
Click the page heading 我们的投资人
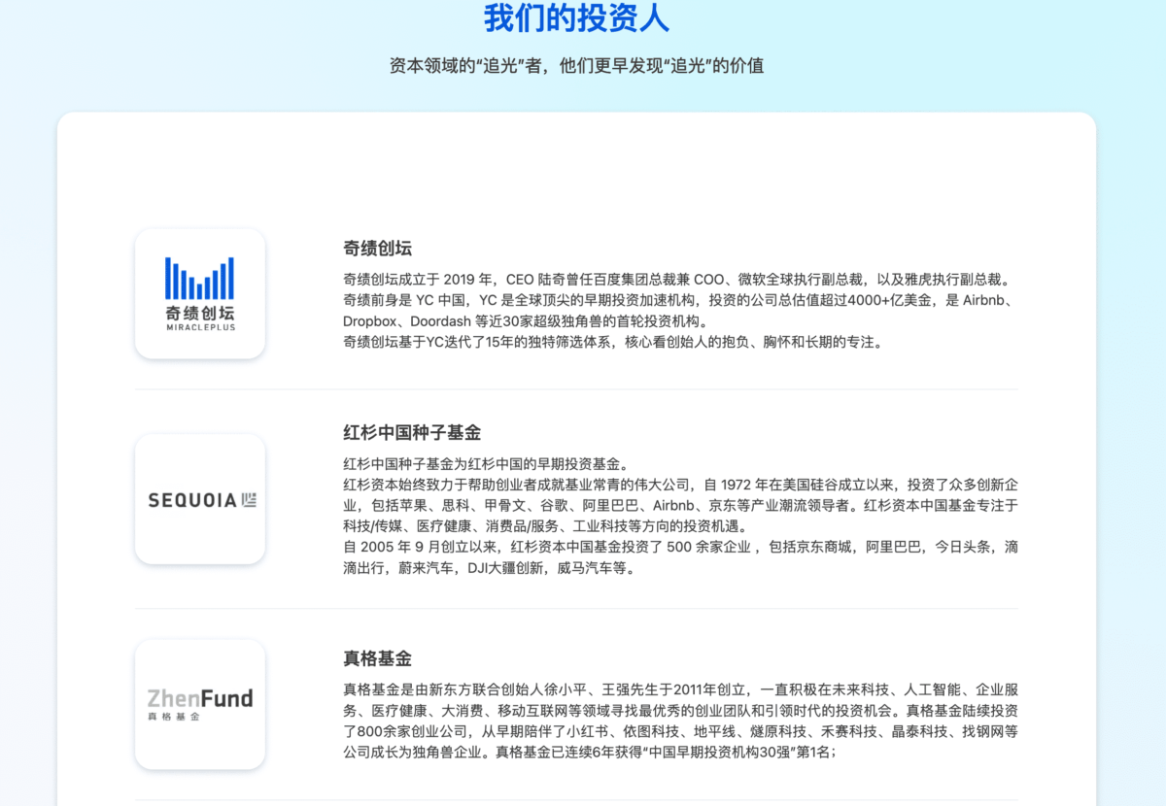point(576,19)
